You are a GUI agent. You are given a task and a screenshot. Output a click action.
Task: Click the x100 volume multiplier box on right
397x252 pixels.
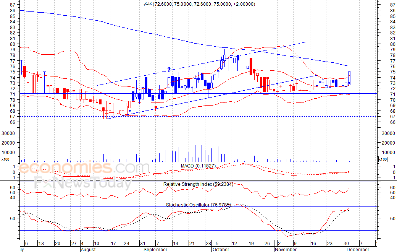pos(382,159)
